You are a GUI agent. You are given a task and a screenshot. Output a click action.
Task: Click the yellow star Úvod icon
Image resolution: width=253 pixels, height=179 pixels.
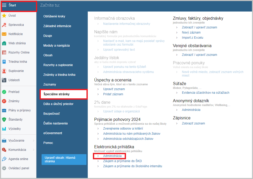click(x=4, y=16)
